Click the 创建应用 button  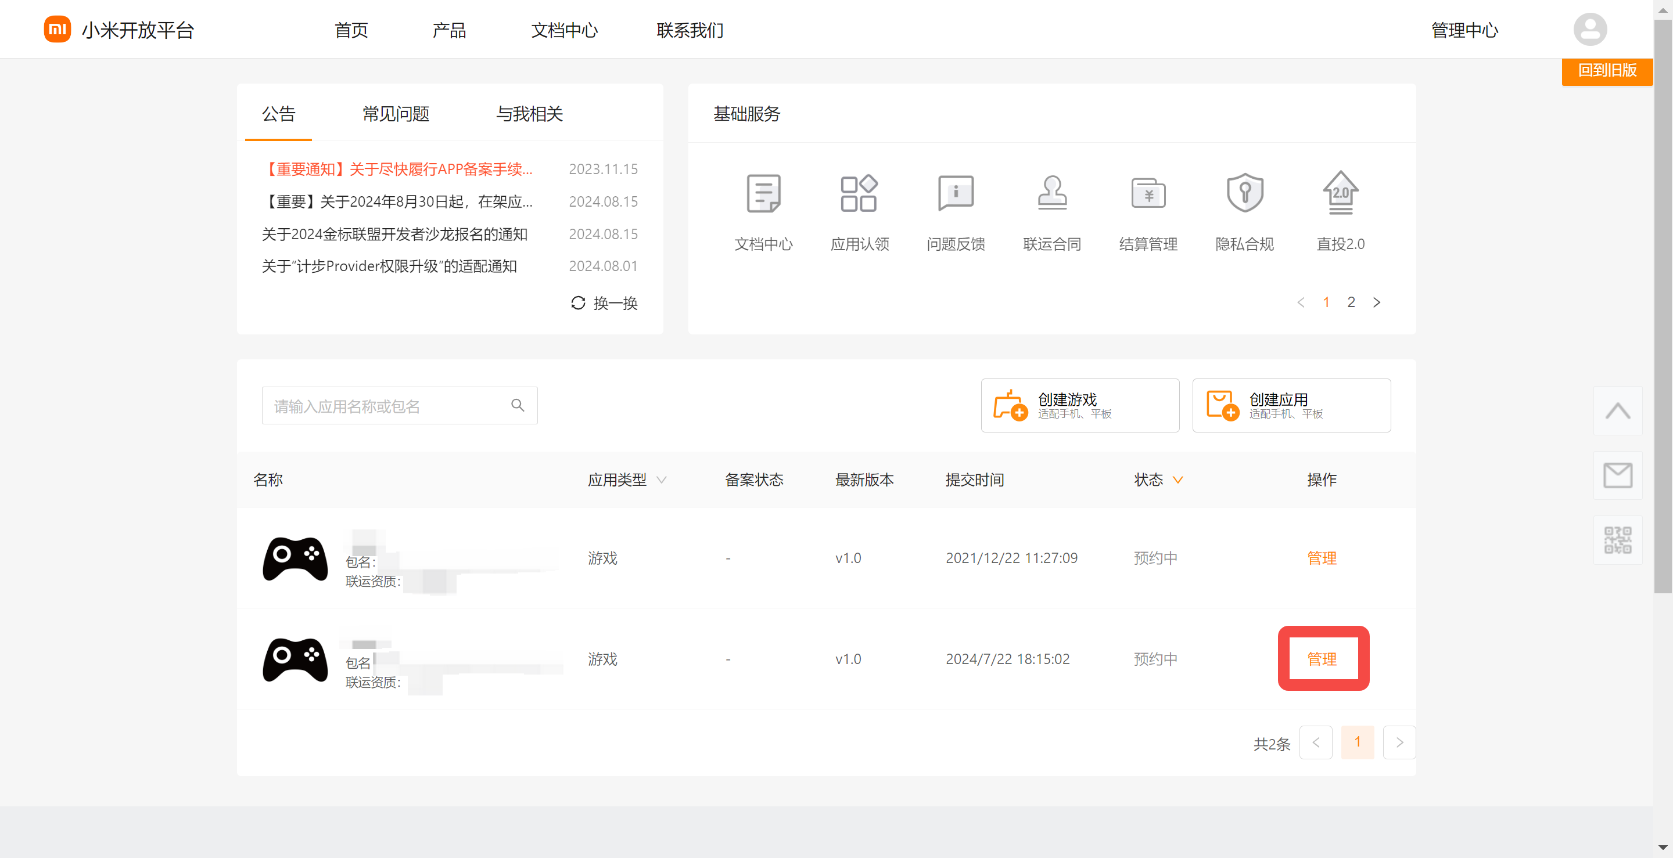[1291, 406]
